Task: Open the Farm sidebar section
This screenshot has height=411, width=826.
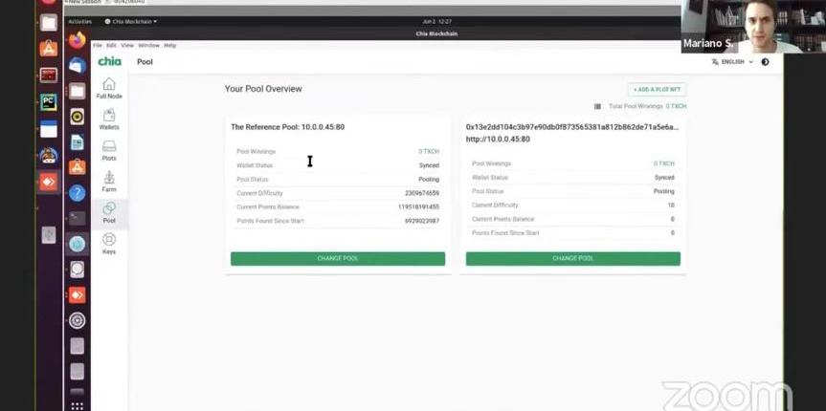Action: (x=109, y=181)
